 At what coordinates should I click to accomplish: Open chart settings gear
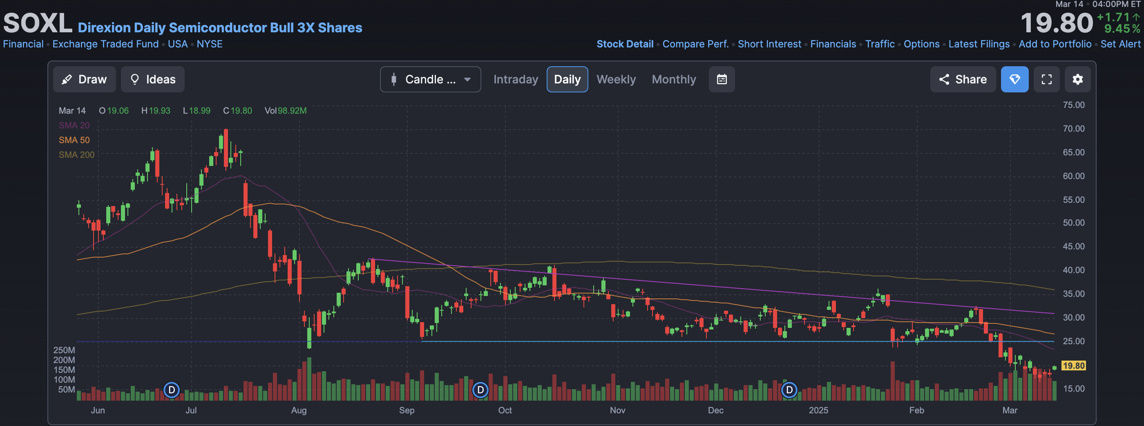click(1077, 79)
